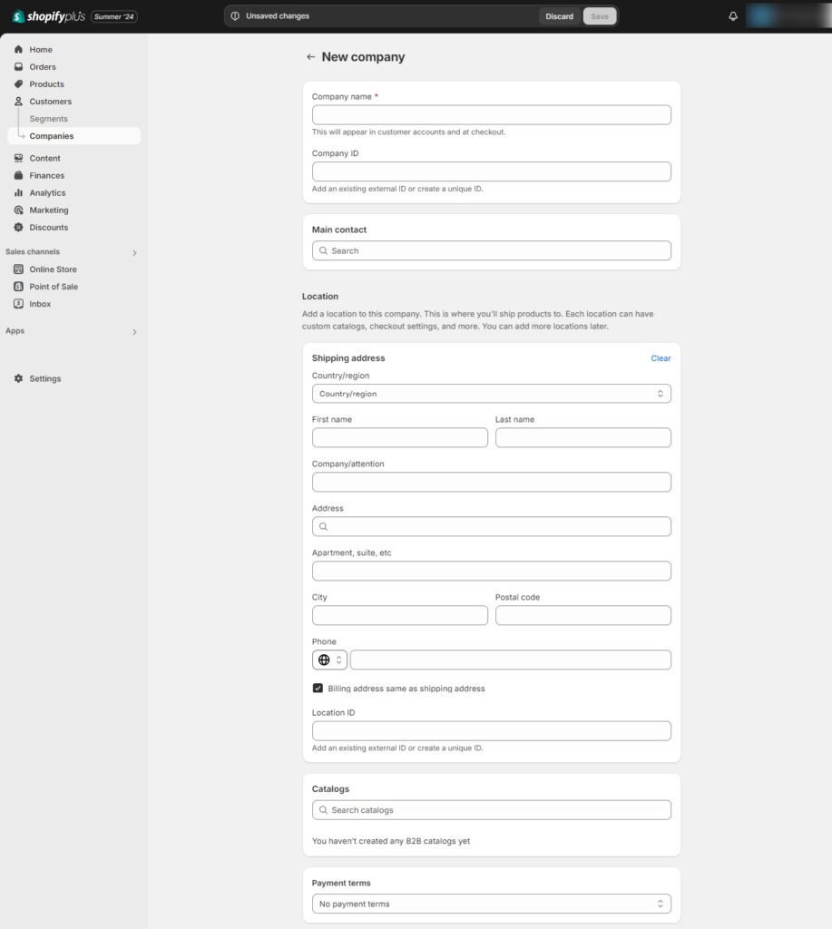The height and width of the screenshot is (929, 832).
Task: Focus the Company name field
Action: coord(491,115)
